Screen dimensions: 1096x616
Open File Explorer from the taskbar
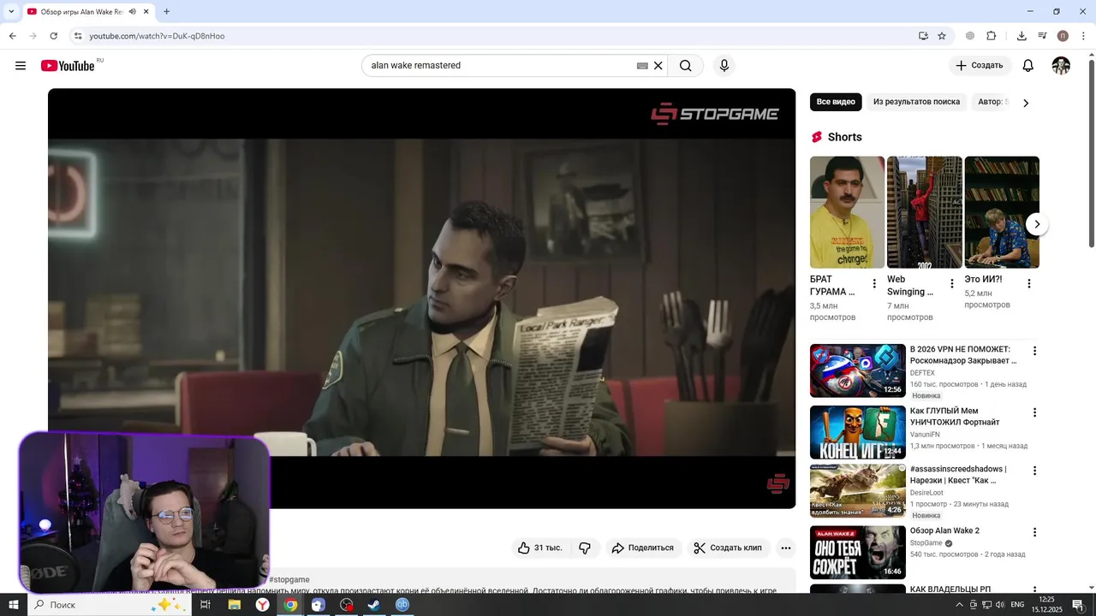point(234,605)
